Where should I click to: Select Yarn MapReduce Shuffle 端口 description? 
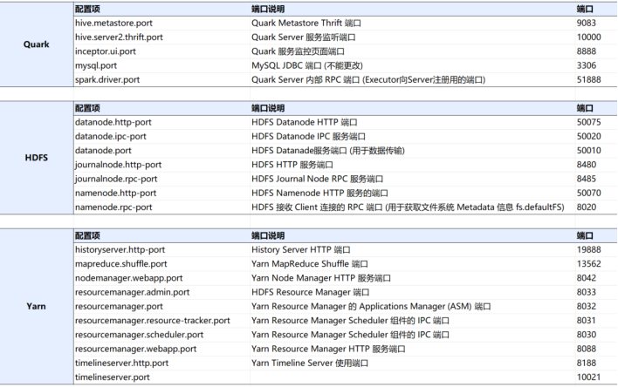(413, 264)
